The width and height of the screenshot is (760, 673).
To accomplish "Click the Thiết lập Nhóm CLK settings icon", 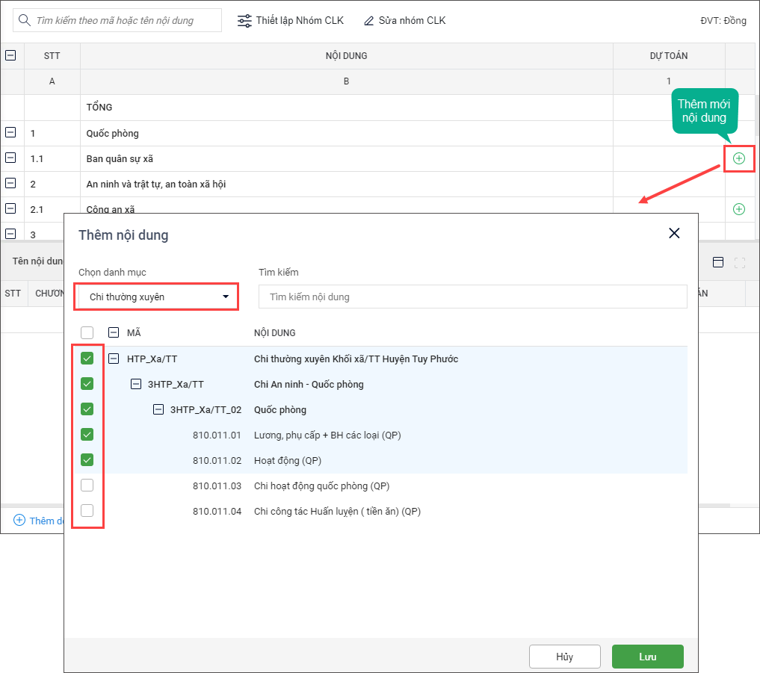I will tap(244, 21).
